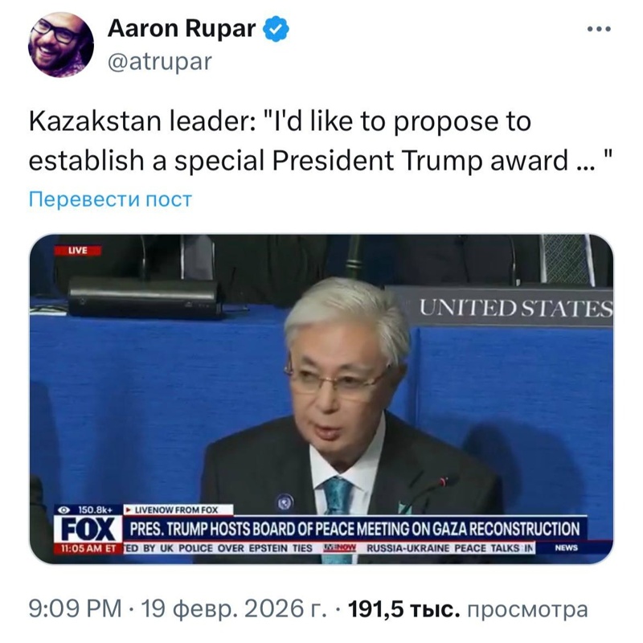
Task: Click the 19 февр. 2026 date
Action: tap(234, 608)
